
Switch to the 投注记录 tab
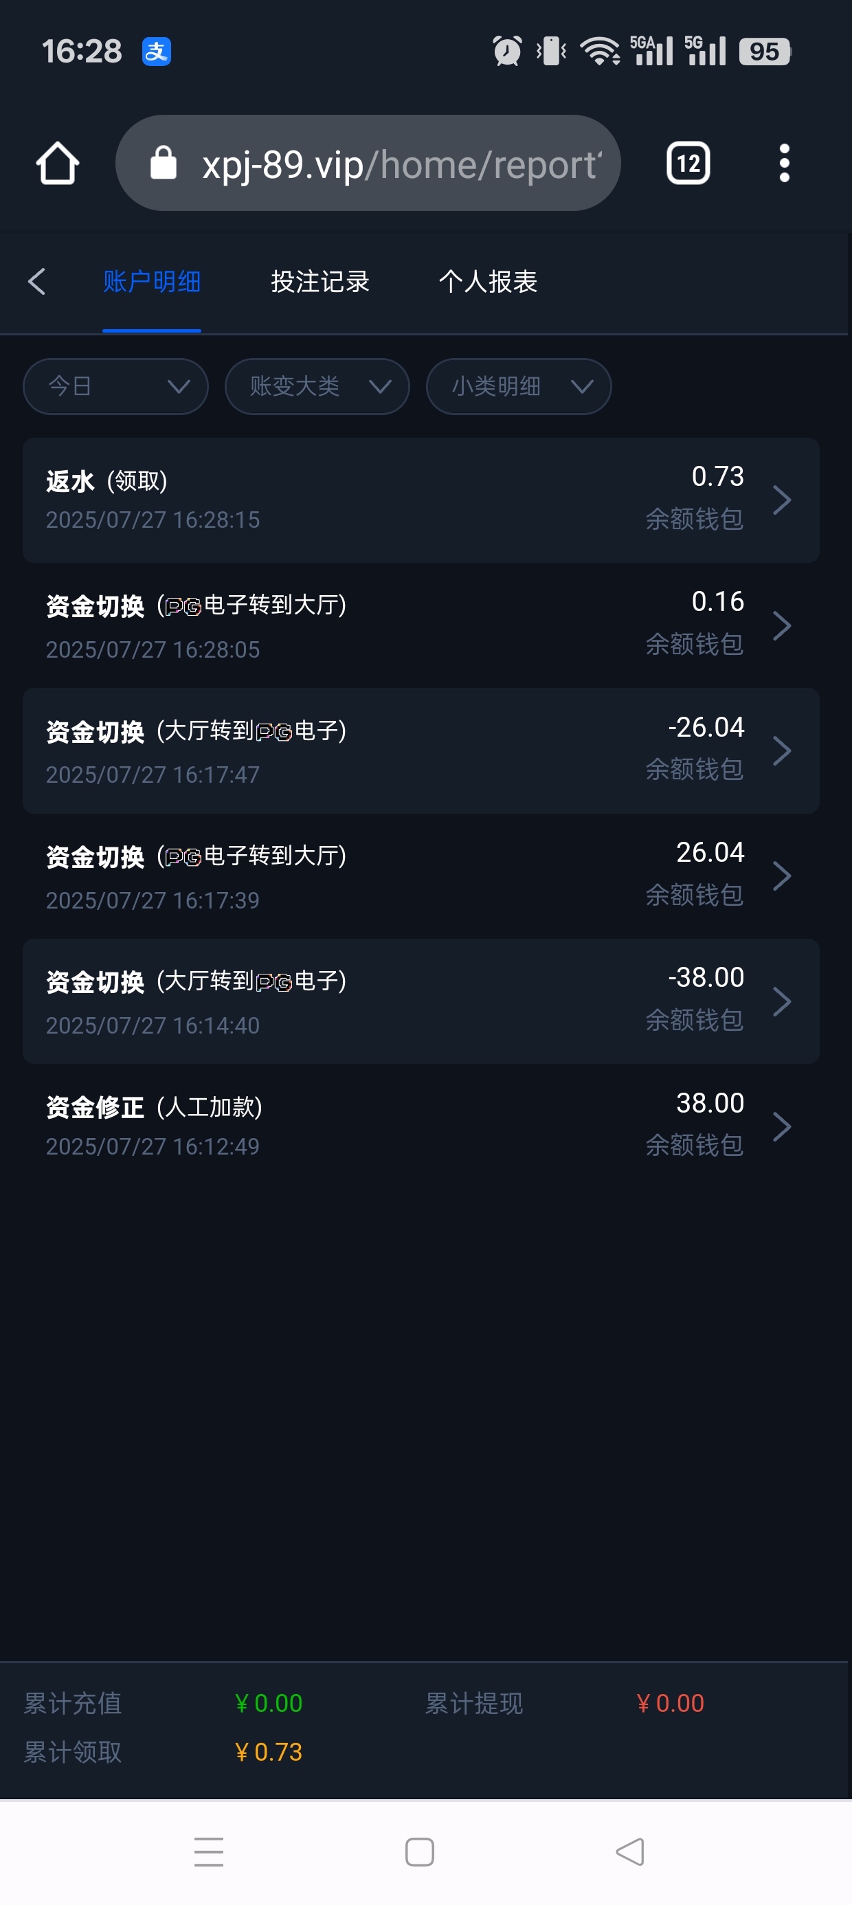tap(319, 282)
